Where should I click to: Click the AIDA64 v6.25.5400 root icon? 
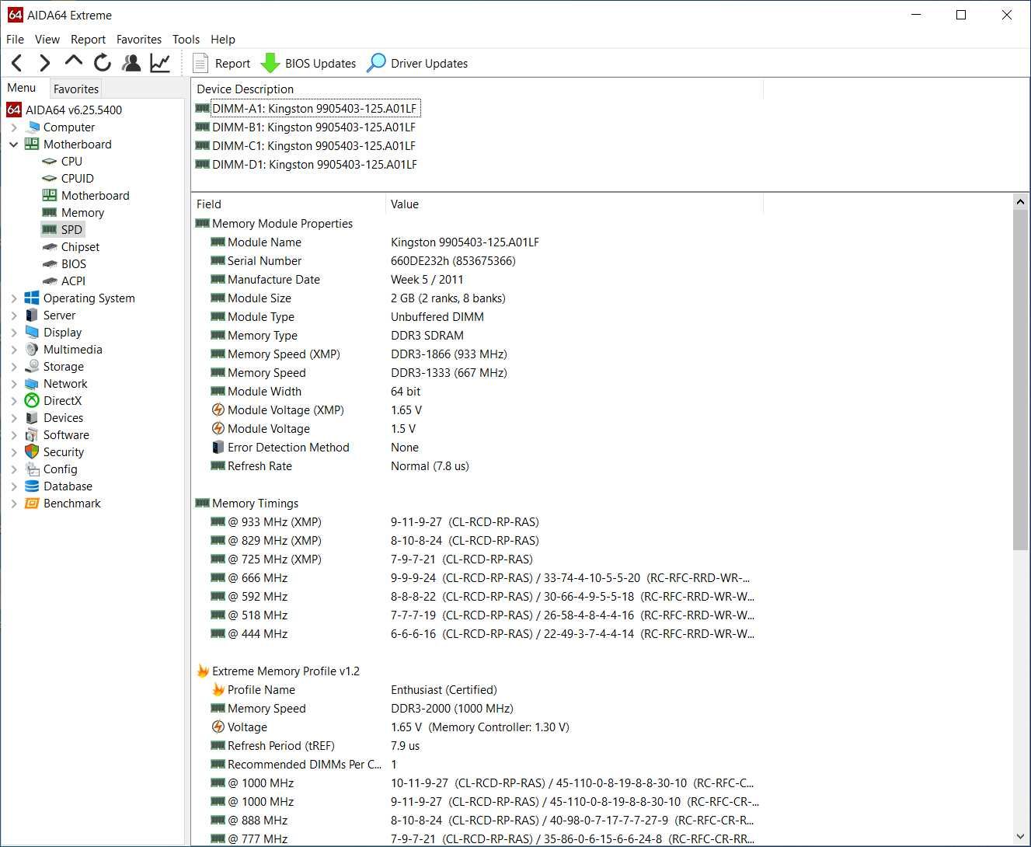14,110
